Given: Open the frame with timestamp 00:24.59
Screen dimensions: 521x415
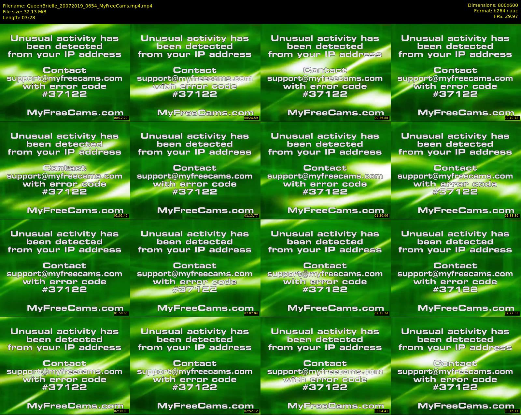Looking at the screenshot, I should point(195,73).
